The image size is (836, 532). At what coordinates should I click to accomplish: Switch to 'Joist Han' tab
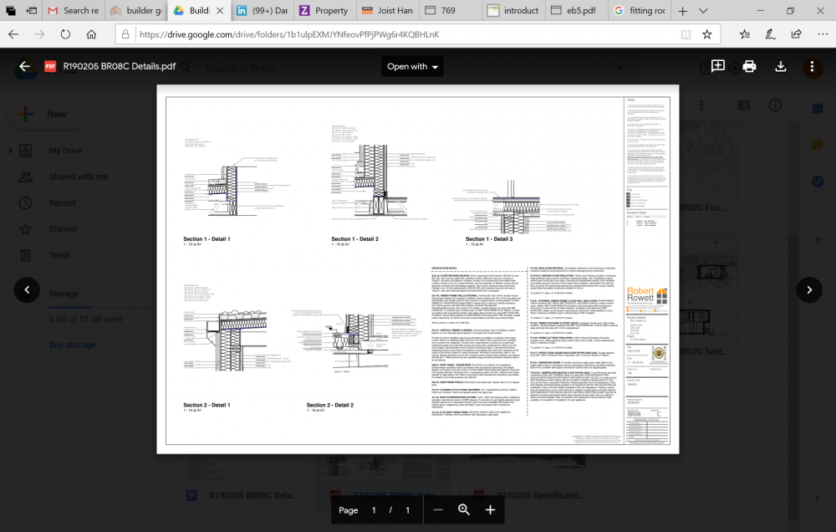[x=388, y=11]
